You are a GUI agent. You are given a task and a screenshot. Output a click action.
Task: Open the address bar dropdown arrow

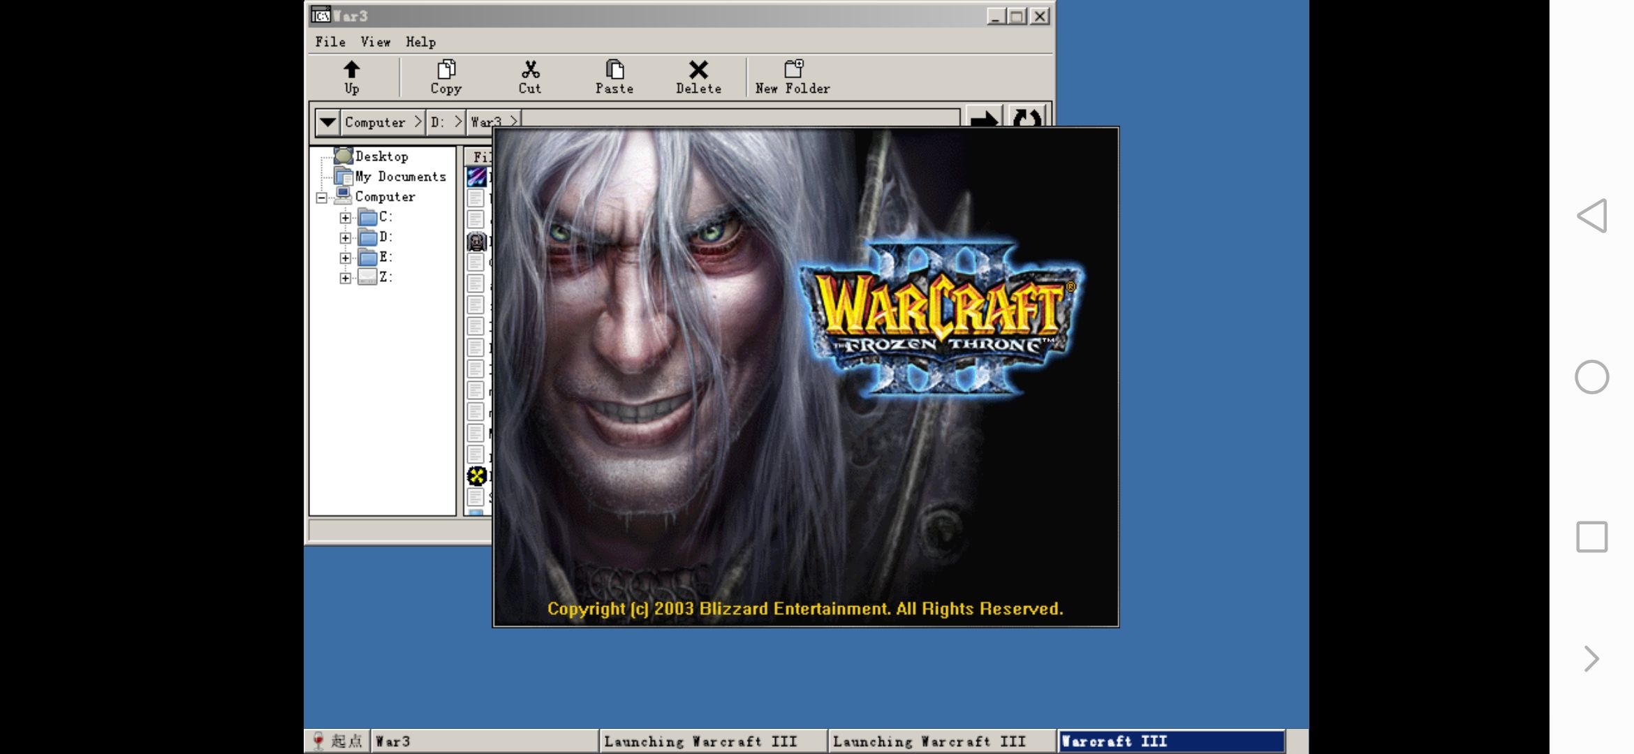[x=327, y=123]
